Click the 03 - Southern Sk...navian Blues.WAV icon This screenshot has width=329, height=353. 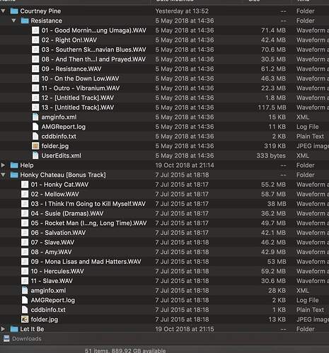click(x=35, y=50)
